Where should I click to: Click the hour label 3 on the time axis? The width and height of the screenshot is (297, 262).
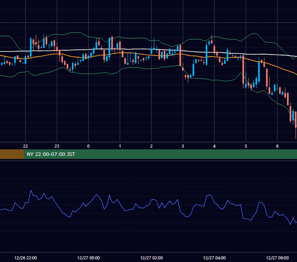(x=183, y=146)
